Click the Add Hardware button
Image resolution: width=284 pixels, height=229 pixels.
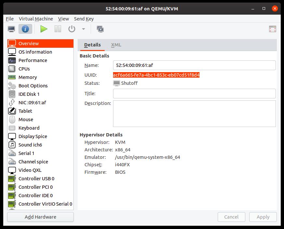tap(40, 217)
